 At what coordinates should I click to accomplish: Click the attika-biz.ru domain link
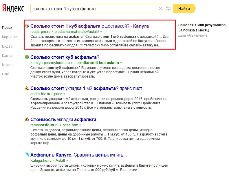click(40, 94)
